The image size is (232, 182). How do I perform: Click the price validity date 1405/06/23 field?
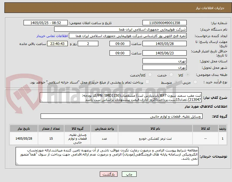164,53
